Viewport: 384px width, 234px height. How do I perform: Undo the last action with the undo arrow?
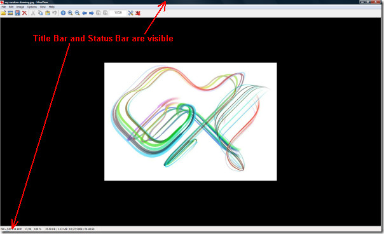55,13
